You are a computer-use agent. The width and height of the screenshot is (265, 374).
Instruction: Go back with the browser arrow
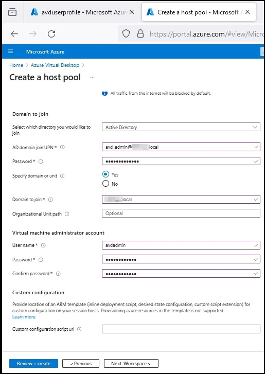14,34
